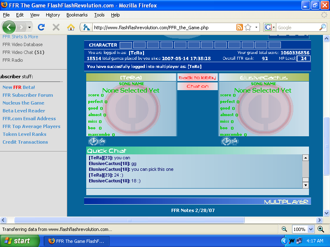The width and height of the screenshot is (330, 247).
Task: Toggle the Chat on button
Action: pyautogui.click(x=198, y=86)
